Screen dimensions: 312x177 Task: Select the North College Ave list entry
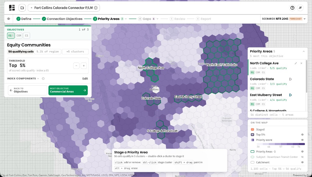pos(277,68)
